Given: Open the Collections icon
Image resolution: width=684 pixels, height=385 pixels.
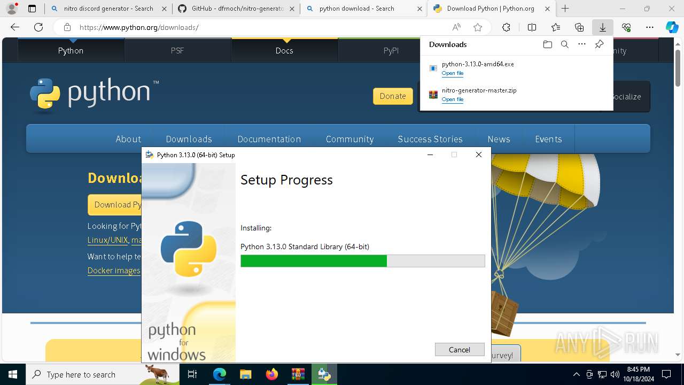Looking at the screenshot, I should pyautogui.click(x=579, y=27).
